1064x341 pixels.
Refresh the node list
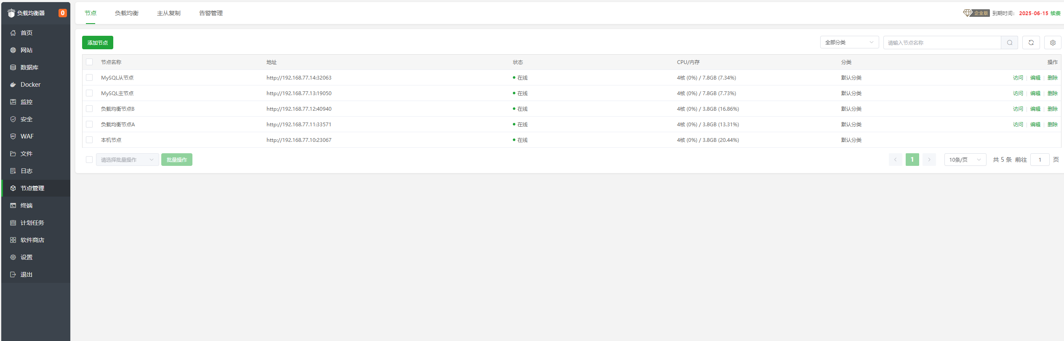tap(1031, 43)
